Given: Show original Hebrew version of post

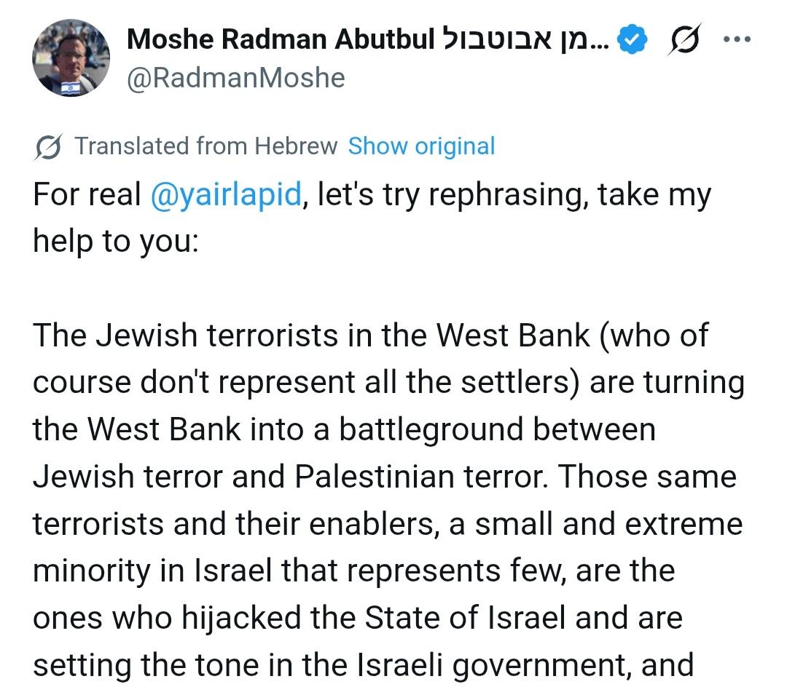Looking at the screenshot, I should pos(421,146).
